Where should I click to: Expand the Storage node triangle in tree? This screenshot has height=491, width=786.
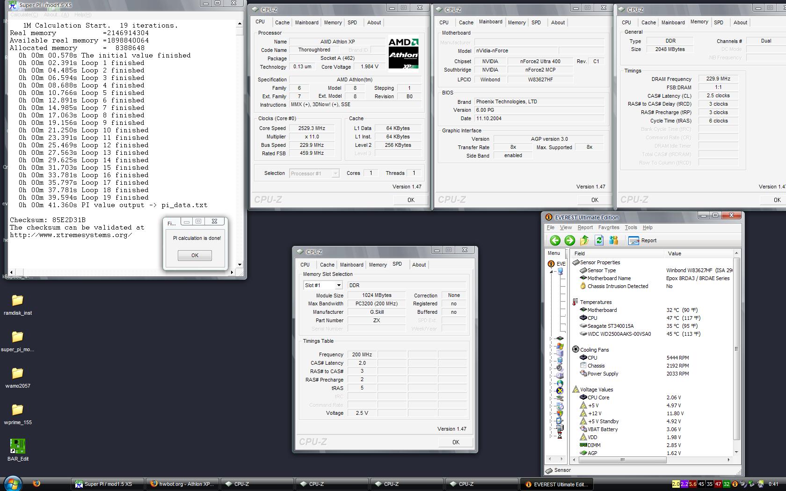[551, 376]
